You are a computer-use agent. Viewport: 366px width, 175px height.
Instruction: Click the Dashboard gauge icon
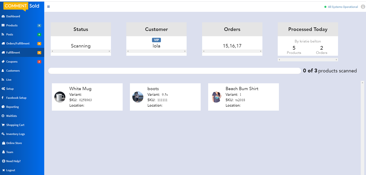(3, 16)
